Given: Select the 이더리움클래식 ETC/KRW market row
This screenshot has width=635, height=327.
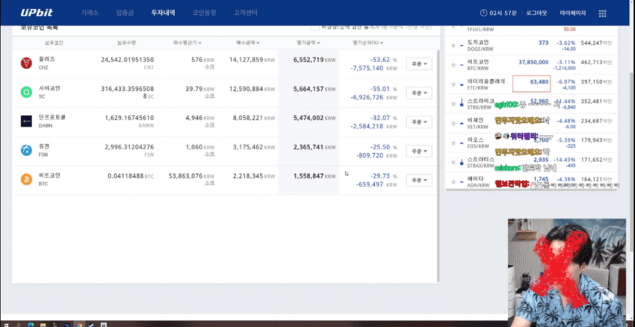Looking at the screenshot, I should click(x=531, y=84).
